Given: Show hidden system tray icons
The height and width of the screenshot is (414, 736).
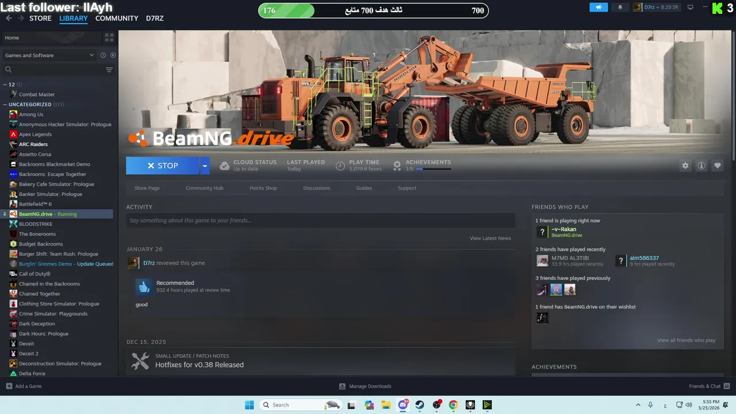Looking at the screenshot, I should 638,405.
